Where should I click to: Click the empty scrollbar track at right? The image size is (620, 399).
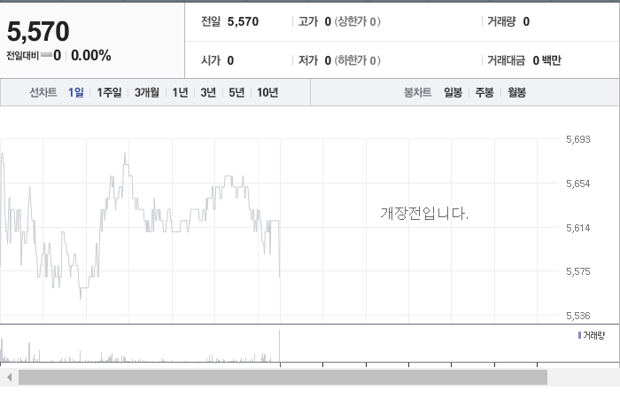point(583,377)
